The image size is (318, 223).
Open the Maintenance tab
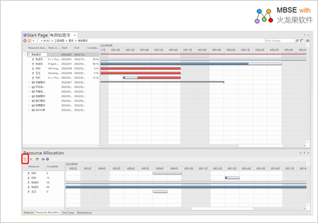click(84, 213)
